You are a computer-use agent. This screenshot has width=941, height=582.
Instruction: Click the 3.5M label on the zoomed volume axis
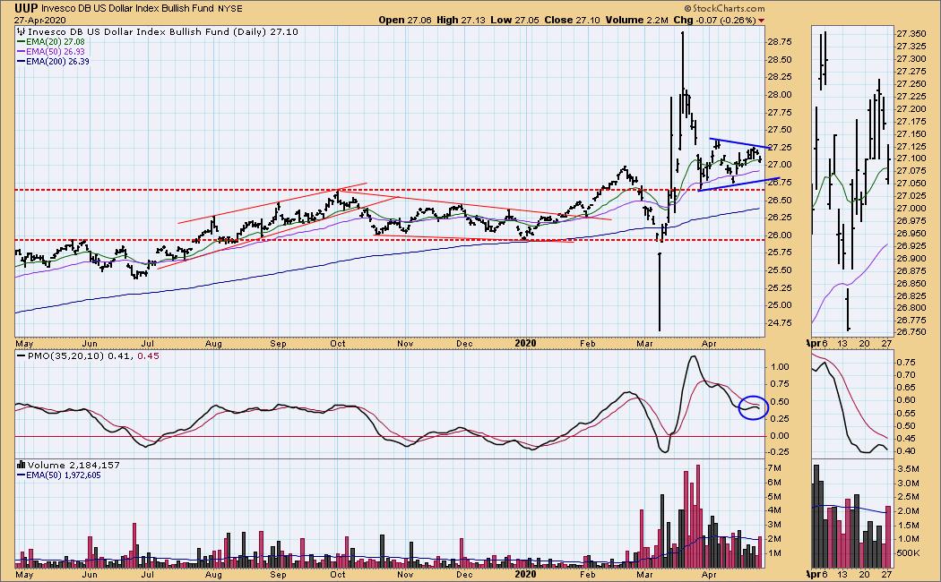pos(908,468)
